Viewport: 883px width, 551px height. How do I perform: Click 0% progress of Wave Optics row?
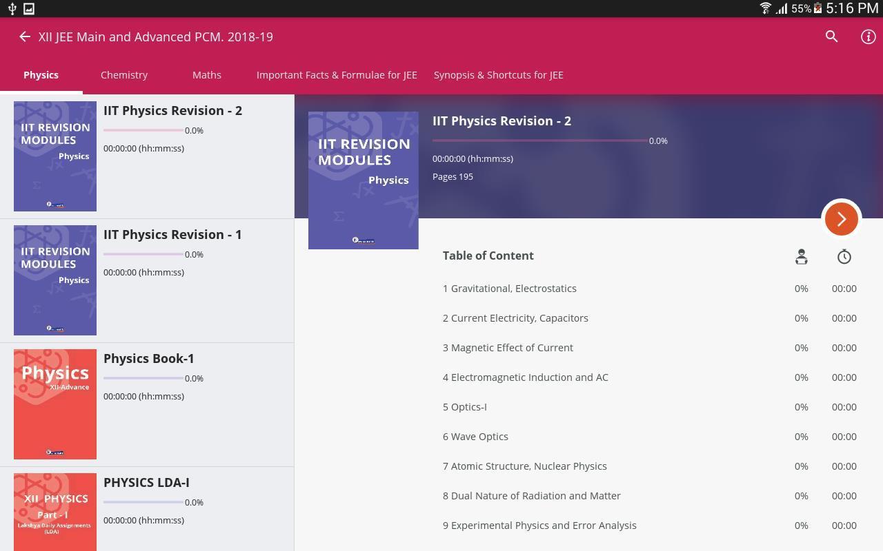point(801,437)
